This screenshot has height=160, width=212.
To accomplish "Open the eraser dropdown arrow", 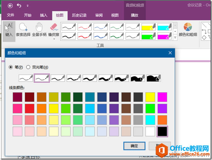I will (x=54, y=39).
